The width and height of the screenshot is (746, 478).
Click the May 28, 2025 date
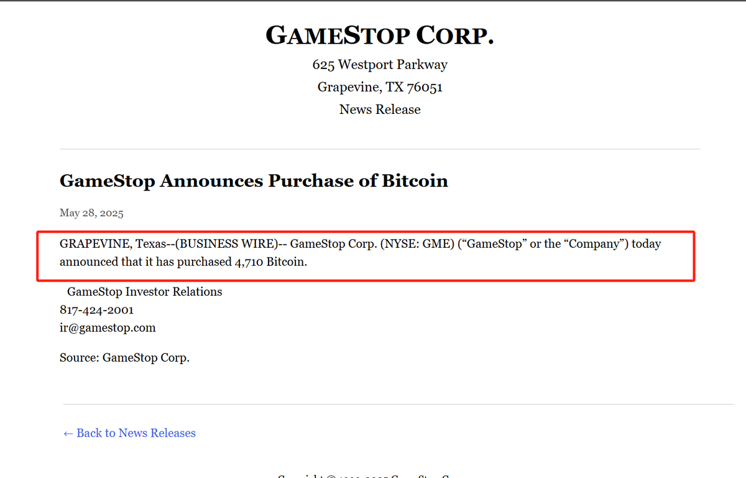coord(91,213)
